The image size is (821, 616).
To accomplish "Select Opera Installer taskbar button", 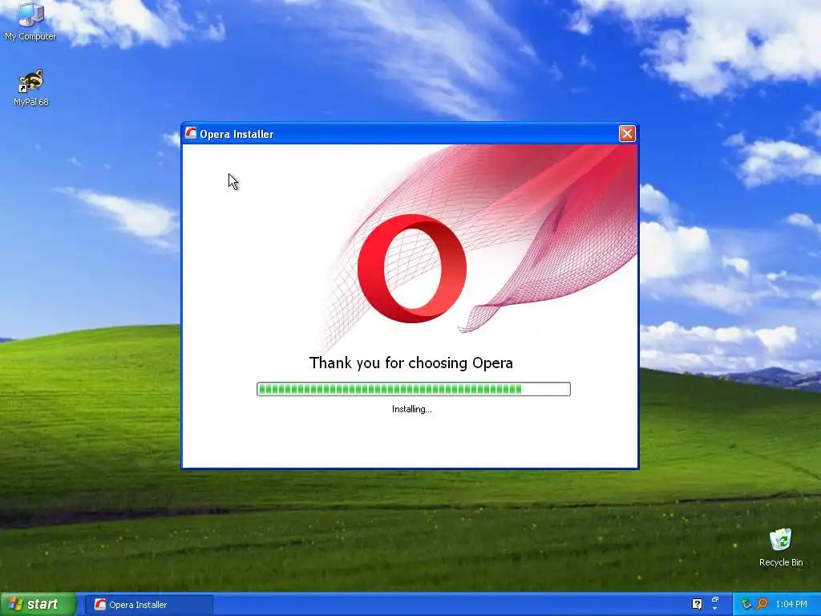I will click(x=148, y=605).
